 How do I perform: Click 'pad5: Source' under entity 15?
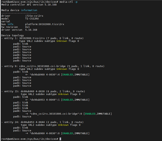pyautogui.click(x=22, y=117)
